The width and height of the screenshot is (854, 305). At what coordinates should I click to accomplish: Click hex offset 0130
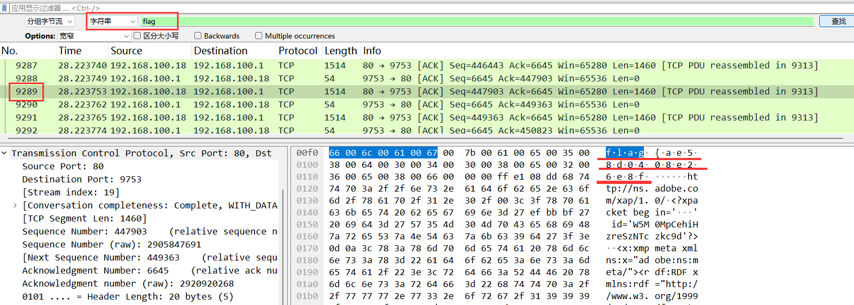point(307,201)
